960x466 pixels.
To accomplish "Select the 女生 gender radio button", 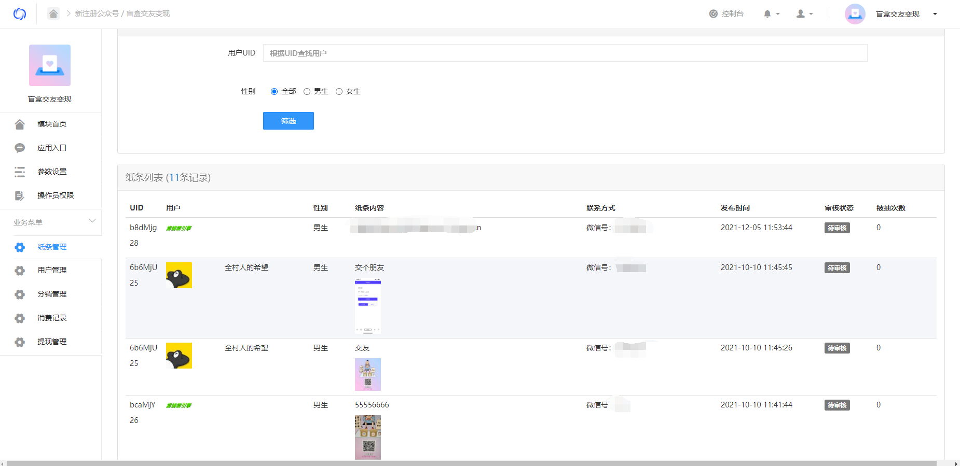I will 339,92.
